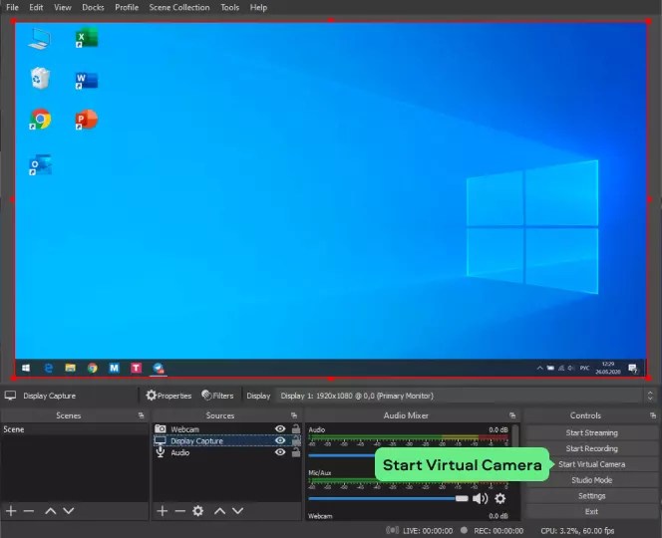Select the Webcam source camera icon
This screenshot has height=538, width=662.
160,428
